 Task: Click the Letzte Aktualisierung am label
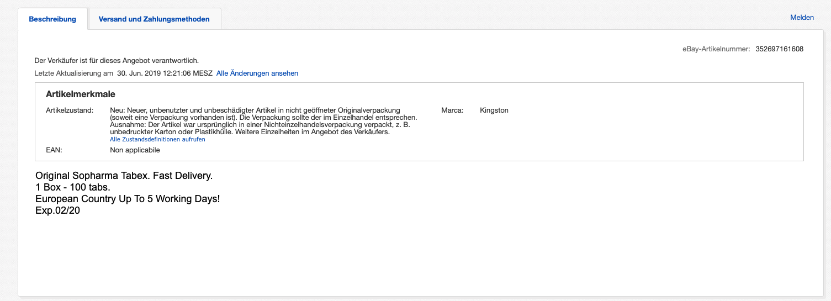point(73,73)
